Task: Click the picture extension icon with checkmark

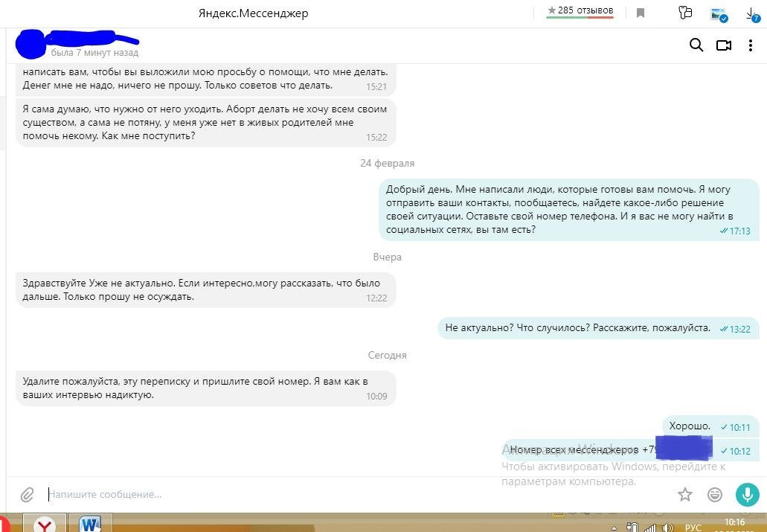Action: [x=719, y=14]
